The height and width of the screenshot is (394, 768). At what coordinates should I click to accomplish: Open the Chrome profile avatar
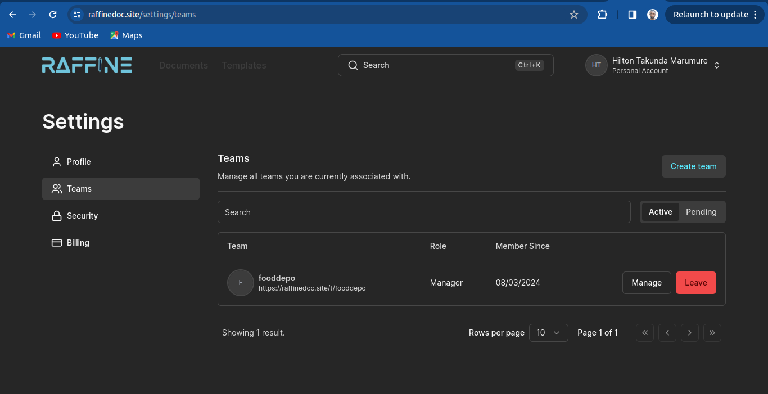click(653, 15)
